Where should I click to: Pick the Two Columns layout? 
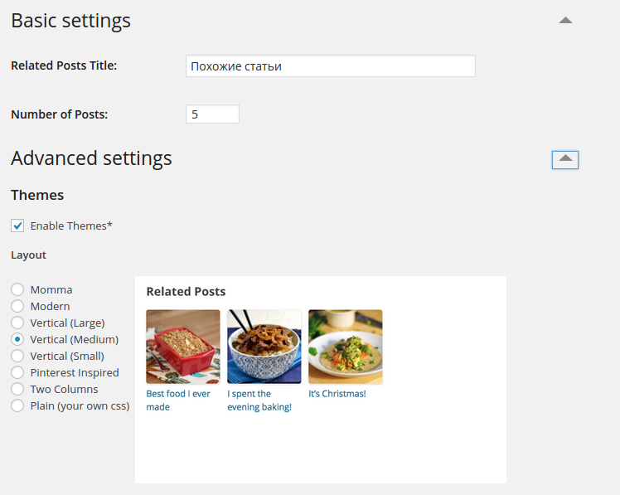tap(17, 389)
